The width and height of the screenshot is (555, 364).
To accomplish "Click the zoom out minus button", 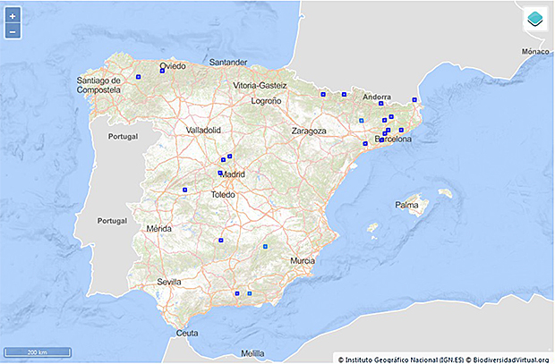I will pyautogui.click(x=13, y=31).
